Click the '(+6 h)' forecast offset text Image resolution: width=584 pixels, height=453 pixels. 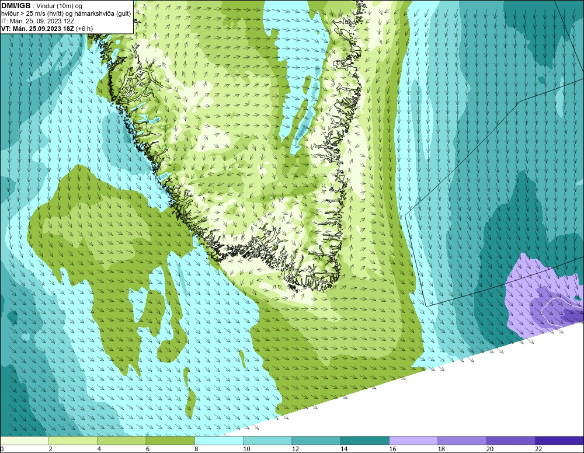click(x=85, y=29)
